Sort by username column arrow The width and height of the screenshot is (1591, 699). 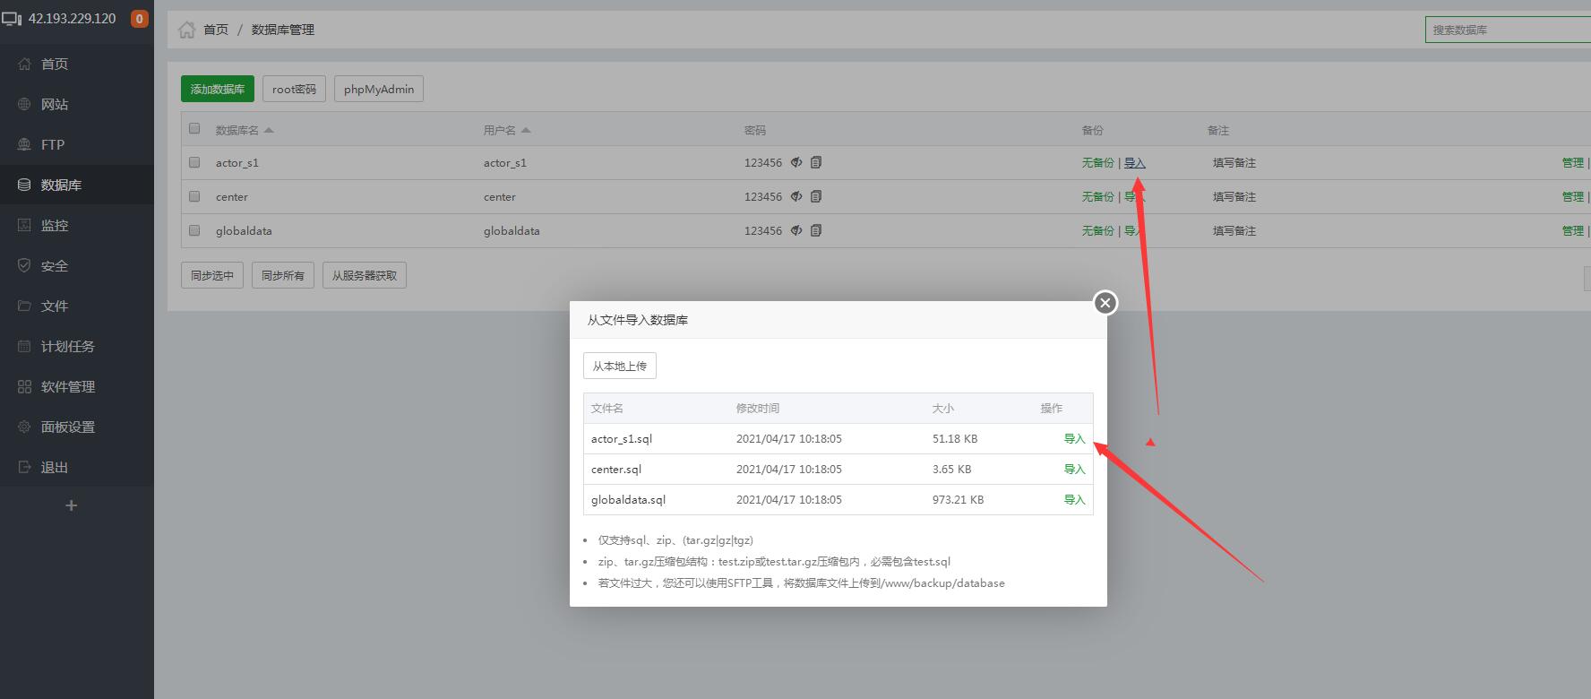[x=526, y=131]
